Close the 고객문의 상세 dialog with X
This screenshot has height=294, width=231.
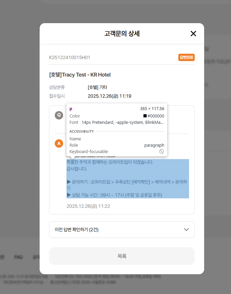(x=193, y=34)
